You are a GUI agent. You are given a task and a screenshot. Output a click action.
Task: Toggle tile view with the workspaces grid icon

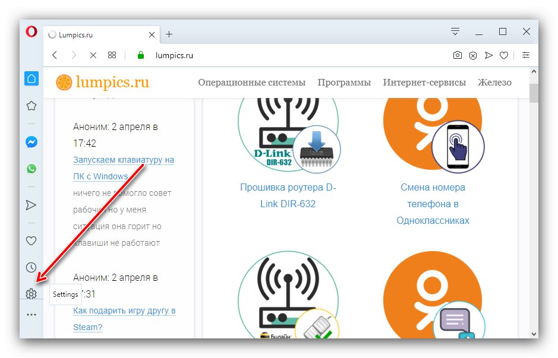(x=112, y=55)
